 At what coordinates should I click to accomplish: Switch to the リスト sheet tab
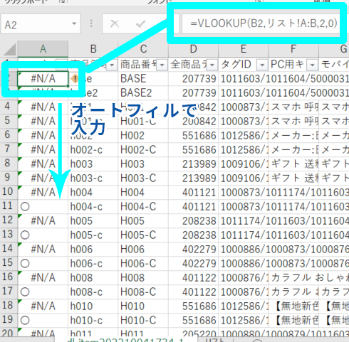tap(215, 340)
